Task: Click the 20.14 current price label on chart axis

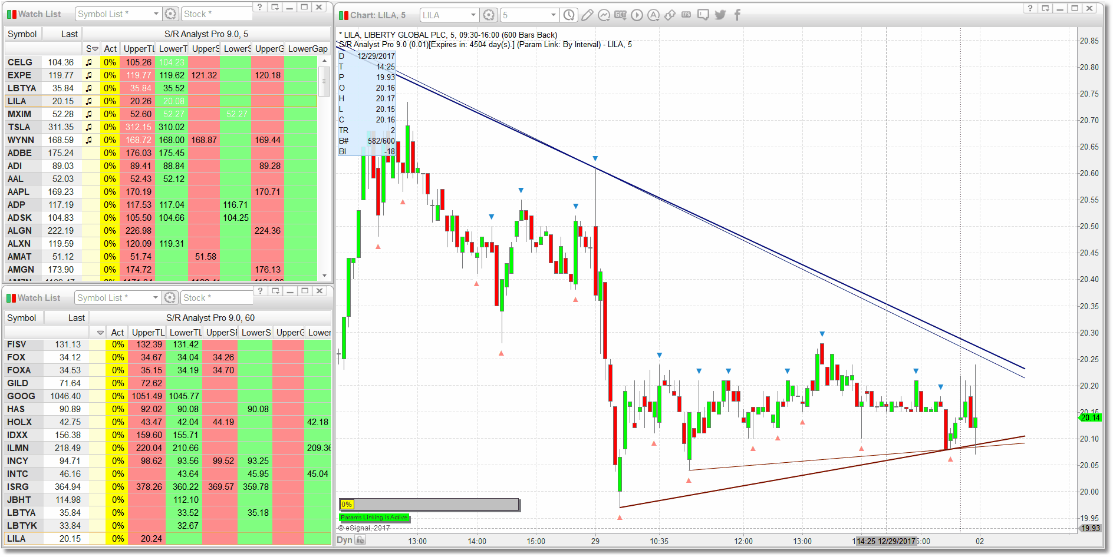Action: pyautogui.click(x=1090, y=417)
